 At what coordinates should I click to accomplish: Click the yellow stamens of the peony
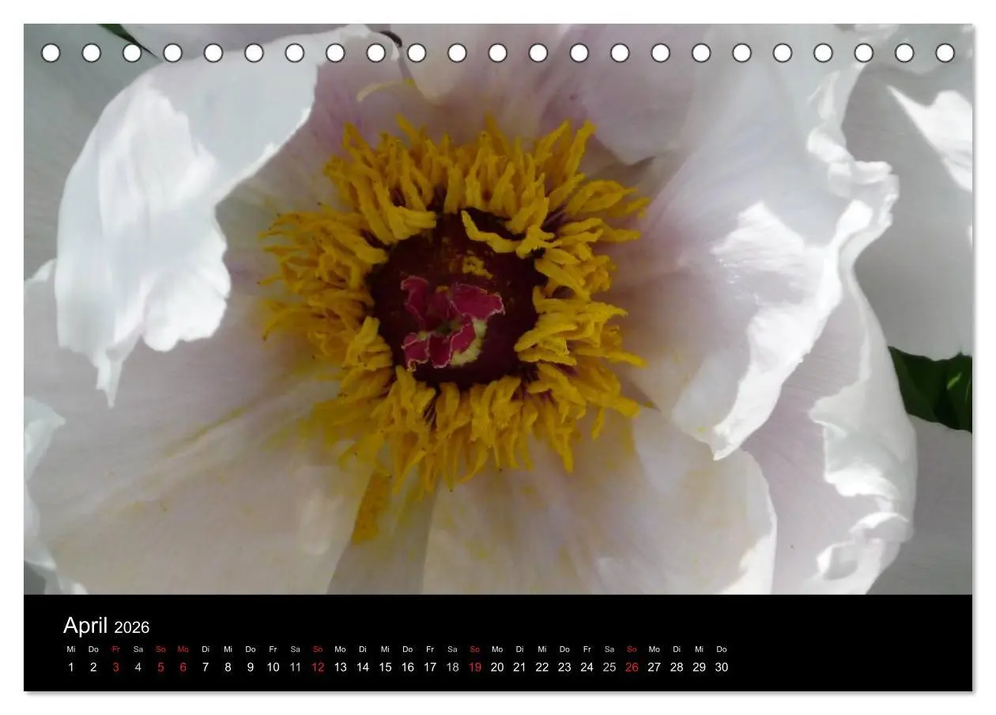coord(453,304)
